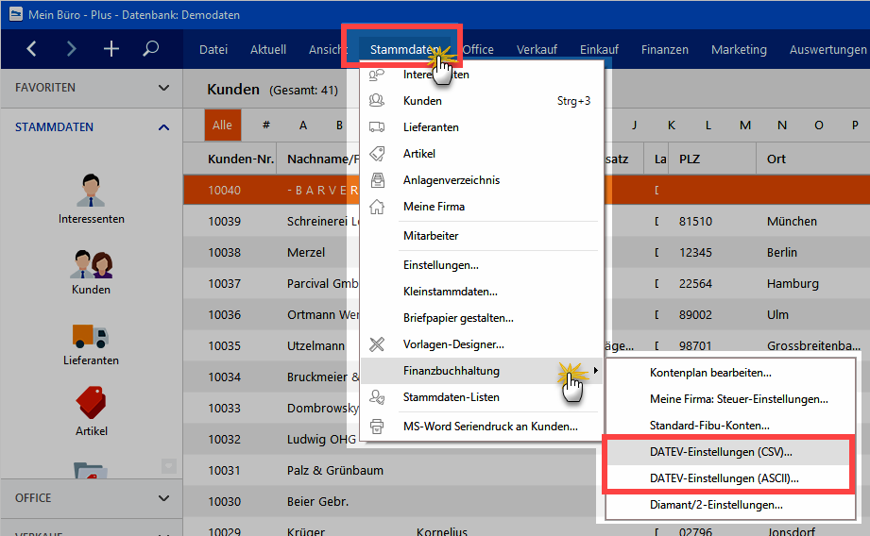
Task: Click the Alle filter button
Action: (223, 126)
